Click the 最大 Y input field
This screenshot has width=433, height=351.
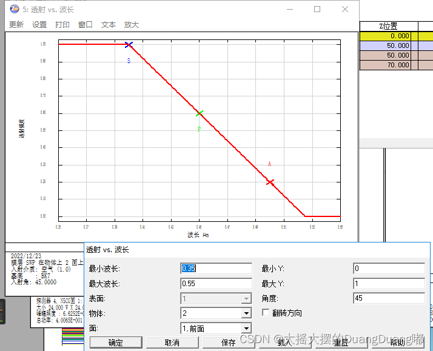(389, 283)
